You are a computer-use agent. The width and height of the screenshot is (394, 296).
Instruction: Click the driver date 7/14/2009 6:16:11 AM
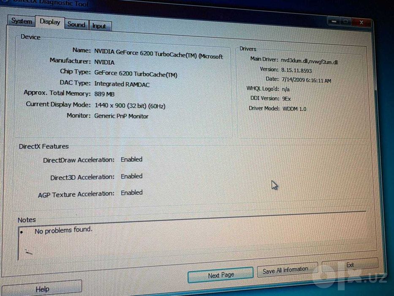click(306, 80)
